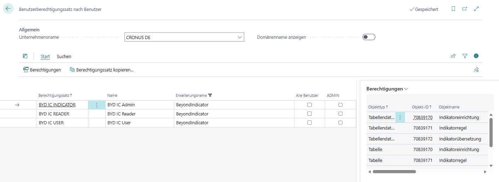Click the bookmark icon in header

[453, 9]
